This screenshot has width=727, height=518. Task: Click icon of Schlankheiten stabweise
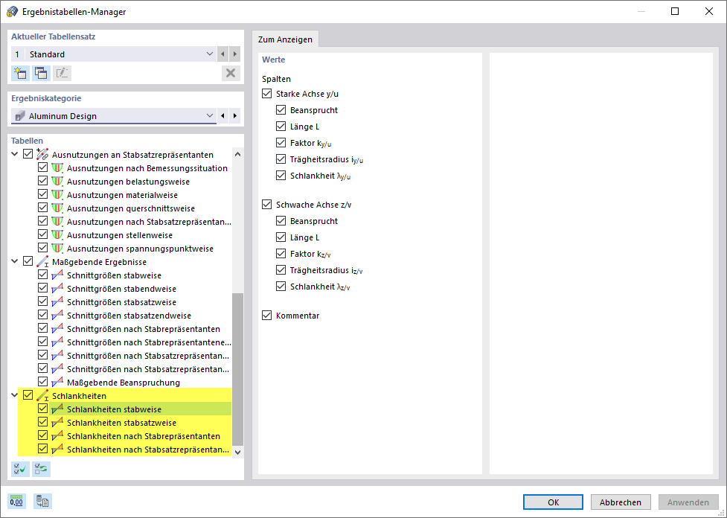point(57,409)
